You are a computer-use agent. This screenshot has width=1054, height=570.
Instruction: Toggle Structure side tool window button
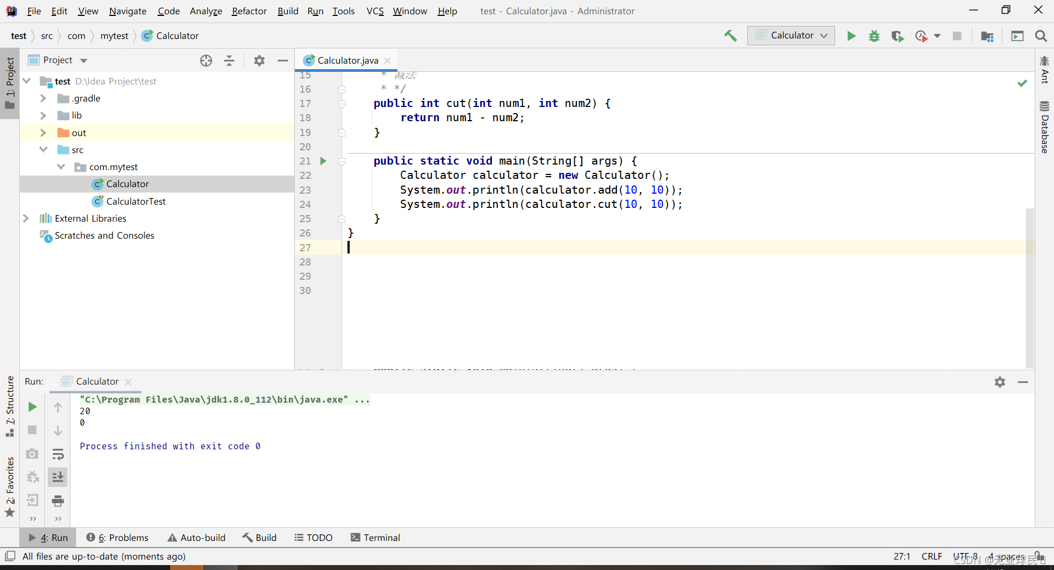pos(10,406)
